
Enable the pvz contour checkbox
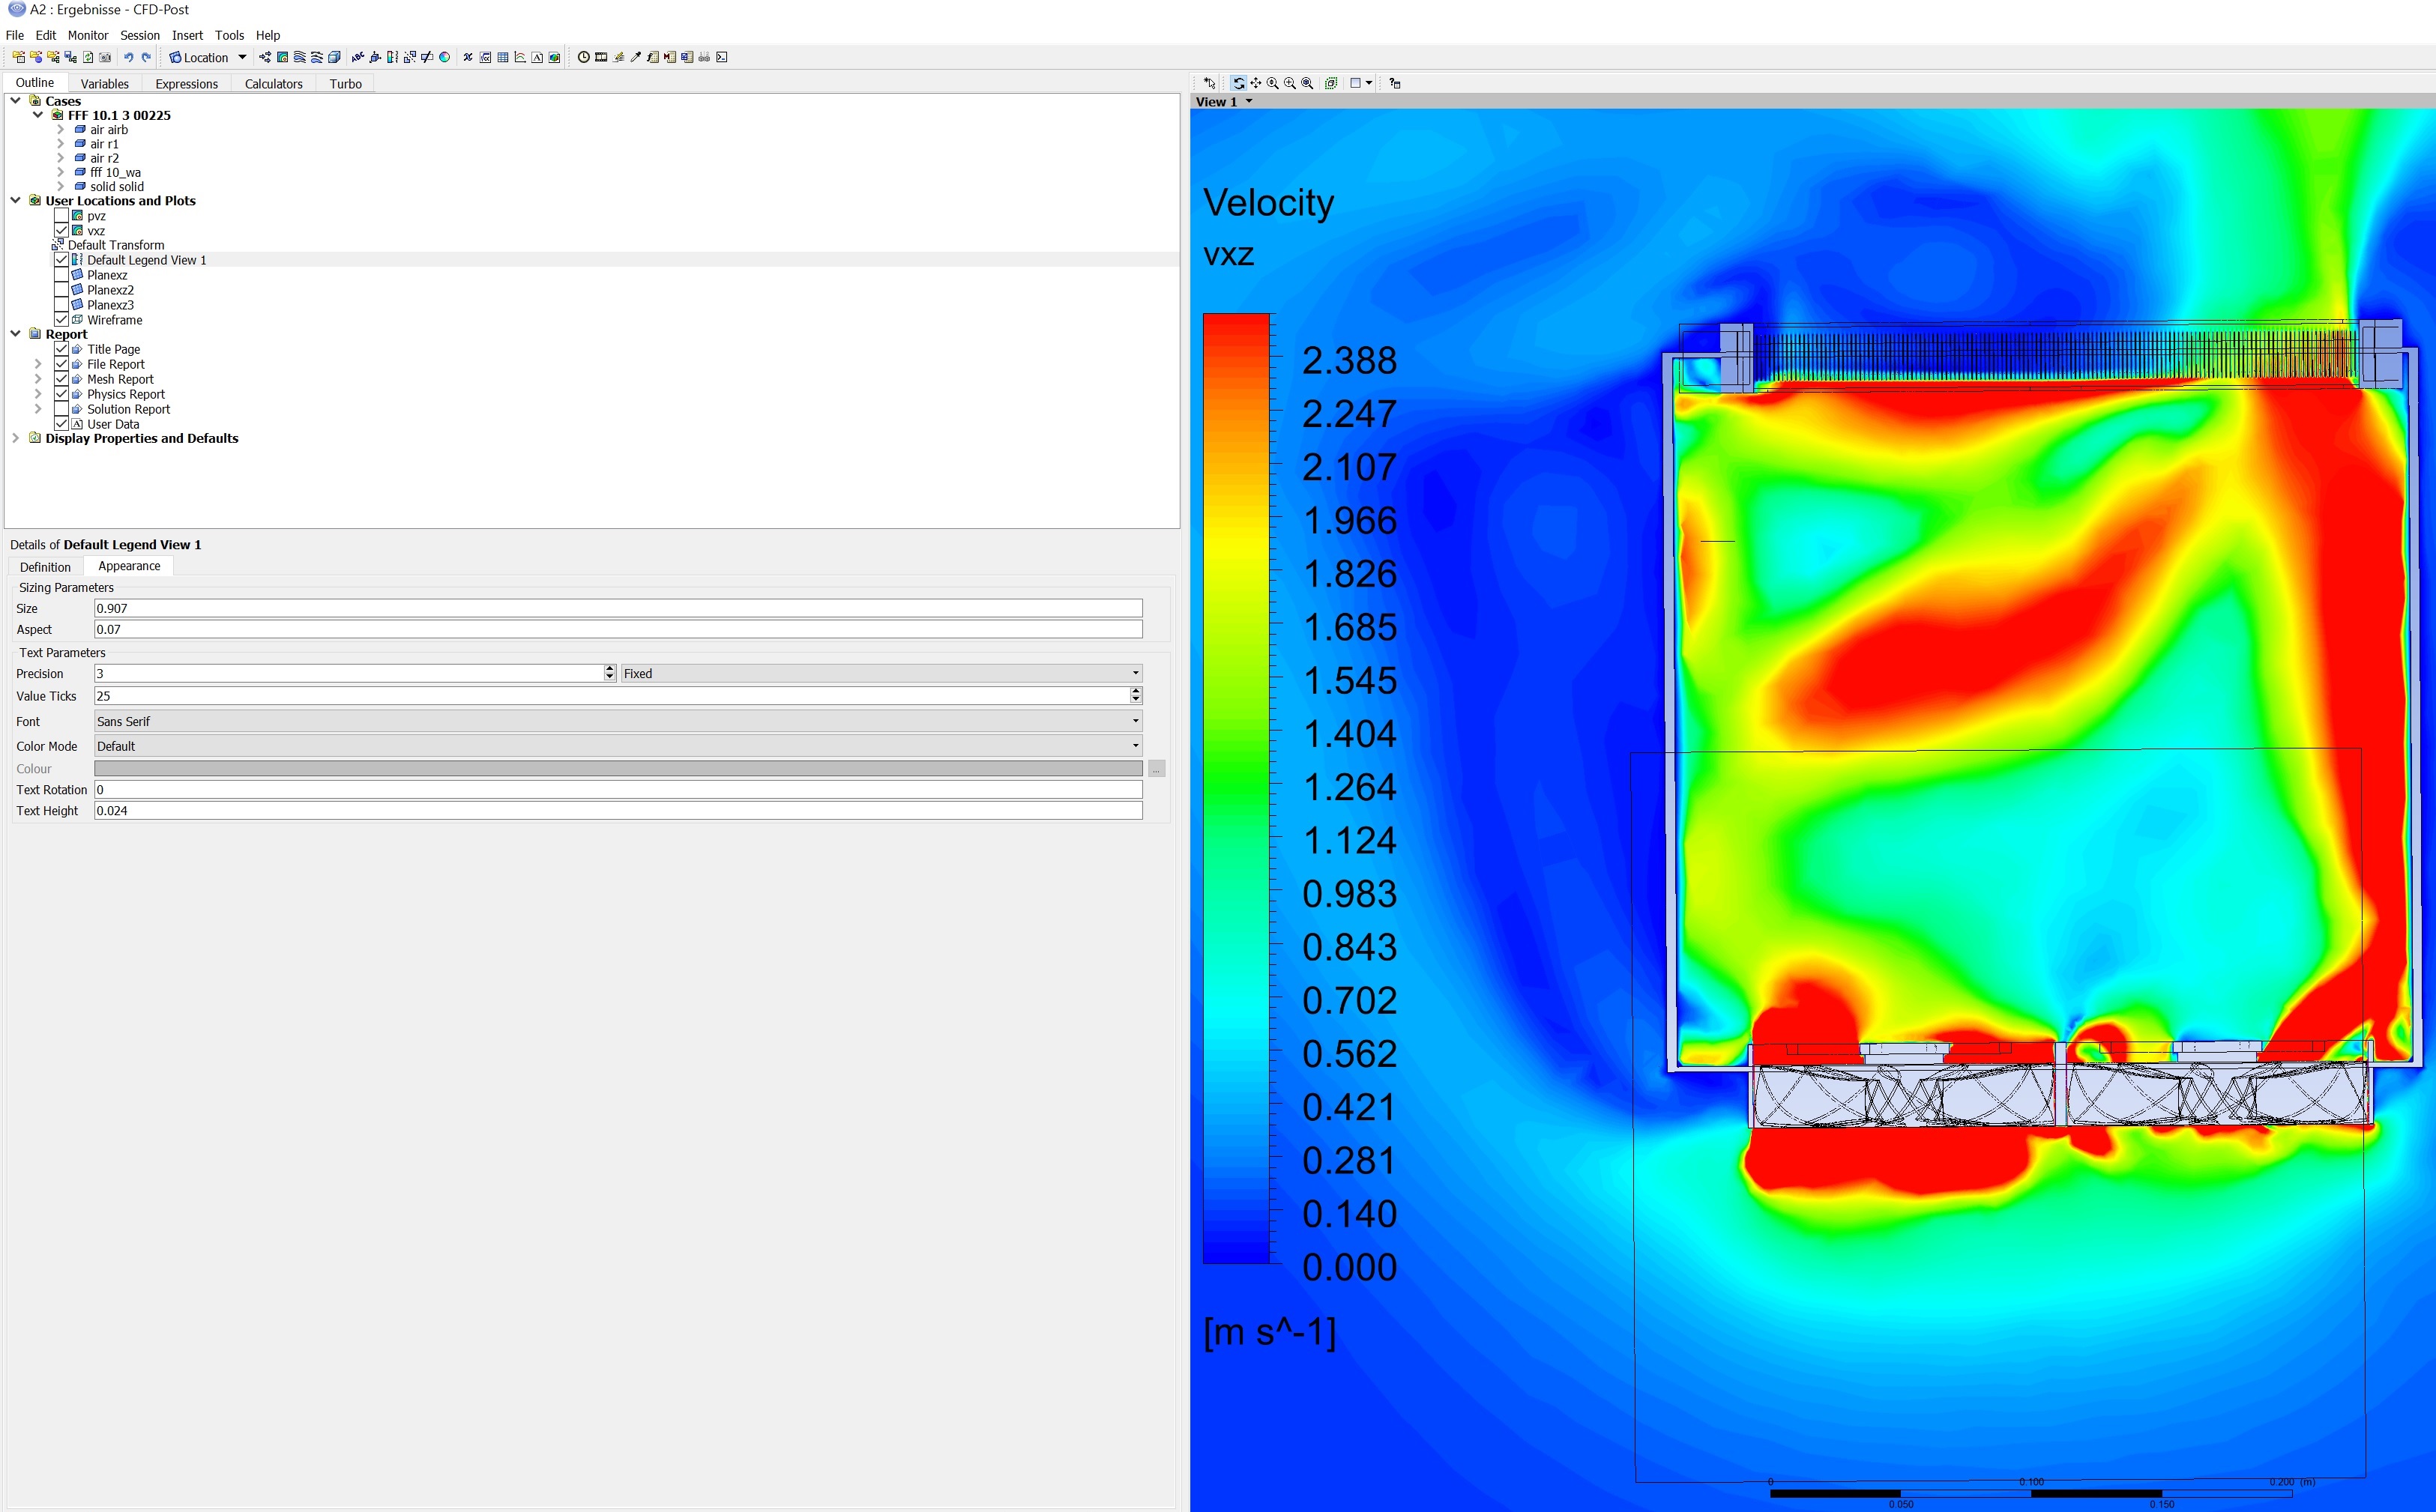click(x=61, y=216)
